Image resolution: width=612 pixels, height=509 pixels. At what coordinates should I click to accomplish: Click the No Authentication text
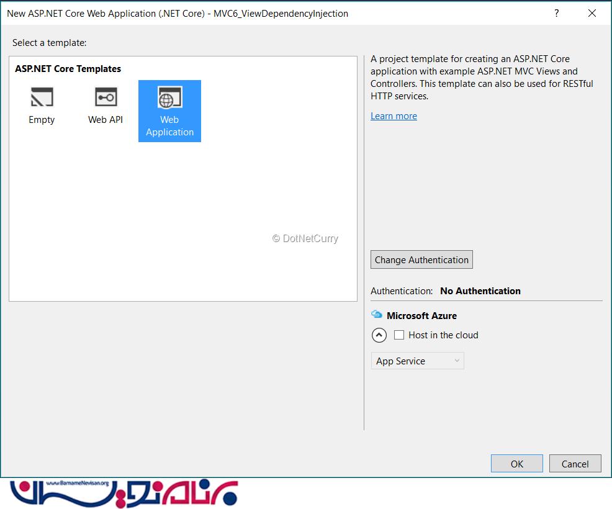pyautogui.click(x=480, y=291)
